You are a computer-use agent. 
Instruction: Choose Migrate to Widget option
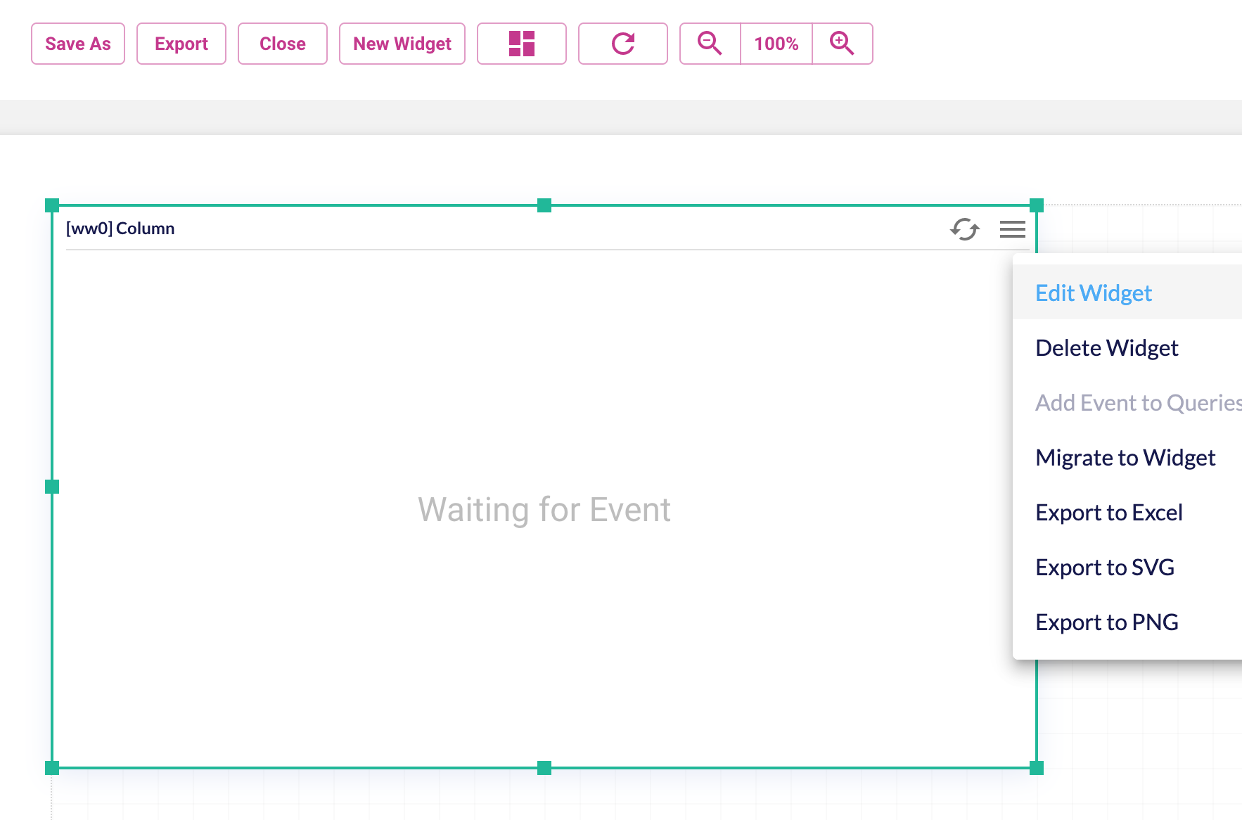coord(1125,457)
